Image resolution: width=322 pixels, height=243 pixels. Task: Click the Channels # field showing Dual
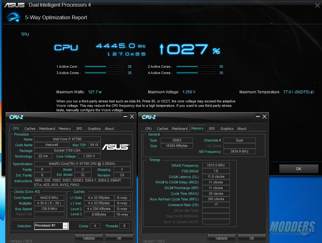[239, 140]
